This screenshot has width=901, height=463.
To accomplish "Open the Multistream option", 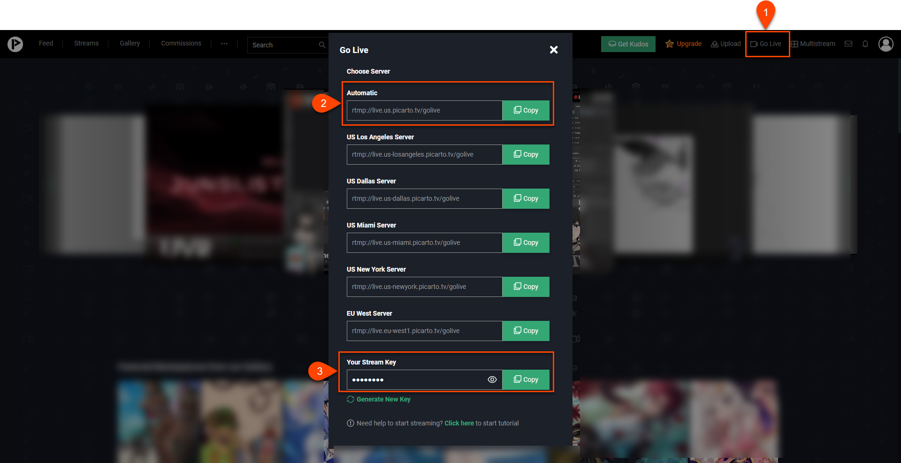I will (813, 44).
